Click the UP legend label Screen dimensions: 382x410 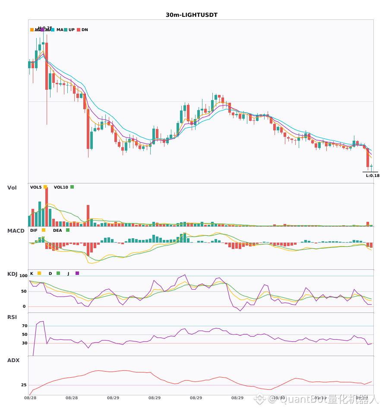pos(72,30)
